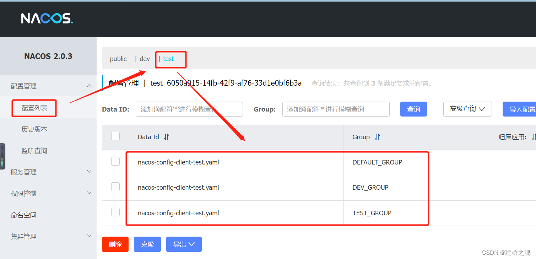Focus the Data ID search field
Image resolution: width=536 pixels, height=259 pixels.
pyautogui.click(x=189, y=109)
